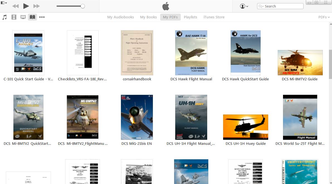This screenshot has width=332, height=184.
Task: Open the DCS UH-1H Flight Manual cover
Action: click(191, 117)
